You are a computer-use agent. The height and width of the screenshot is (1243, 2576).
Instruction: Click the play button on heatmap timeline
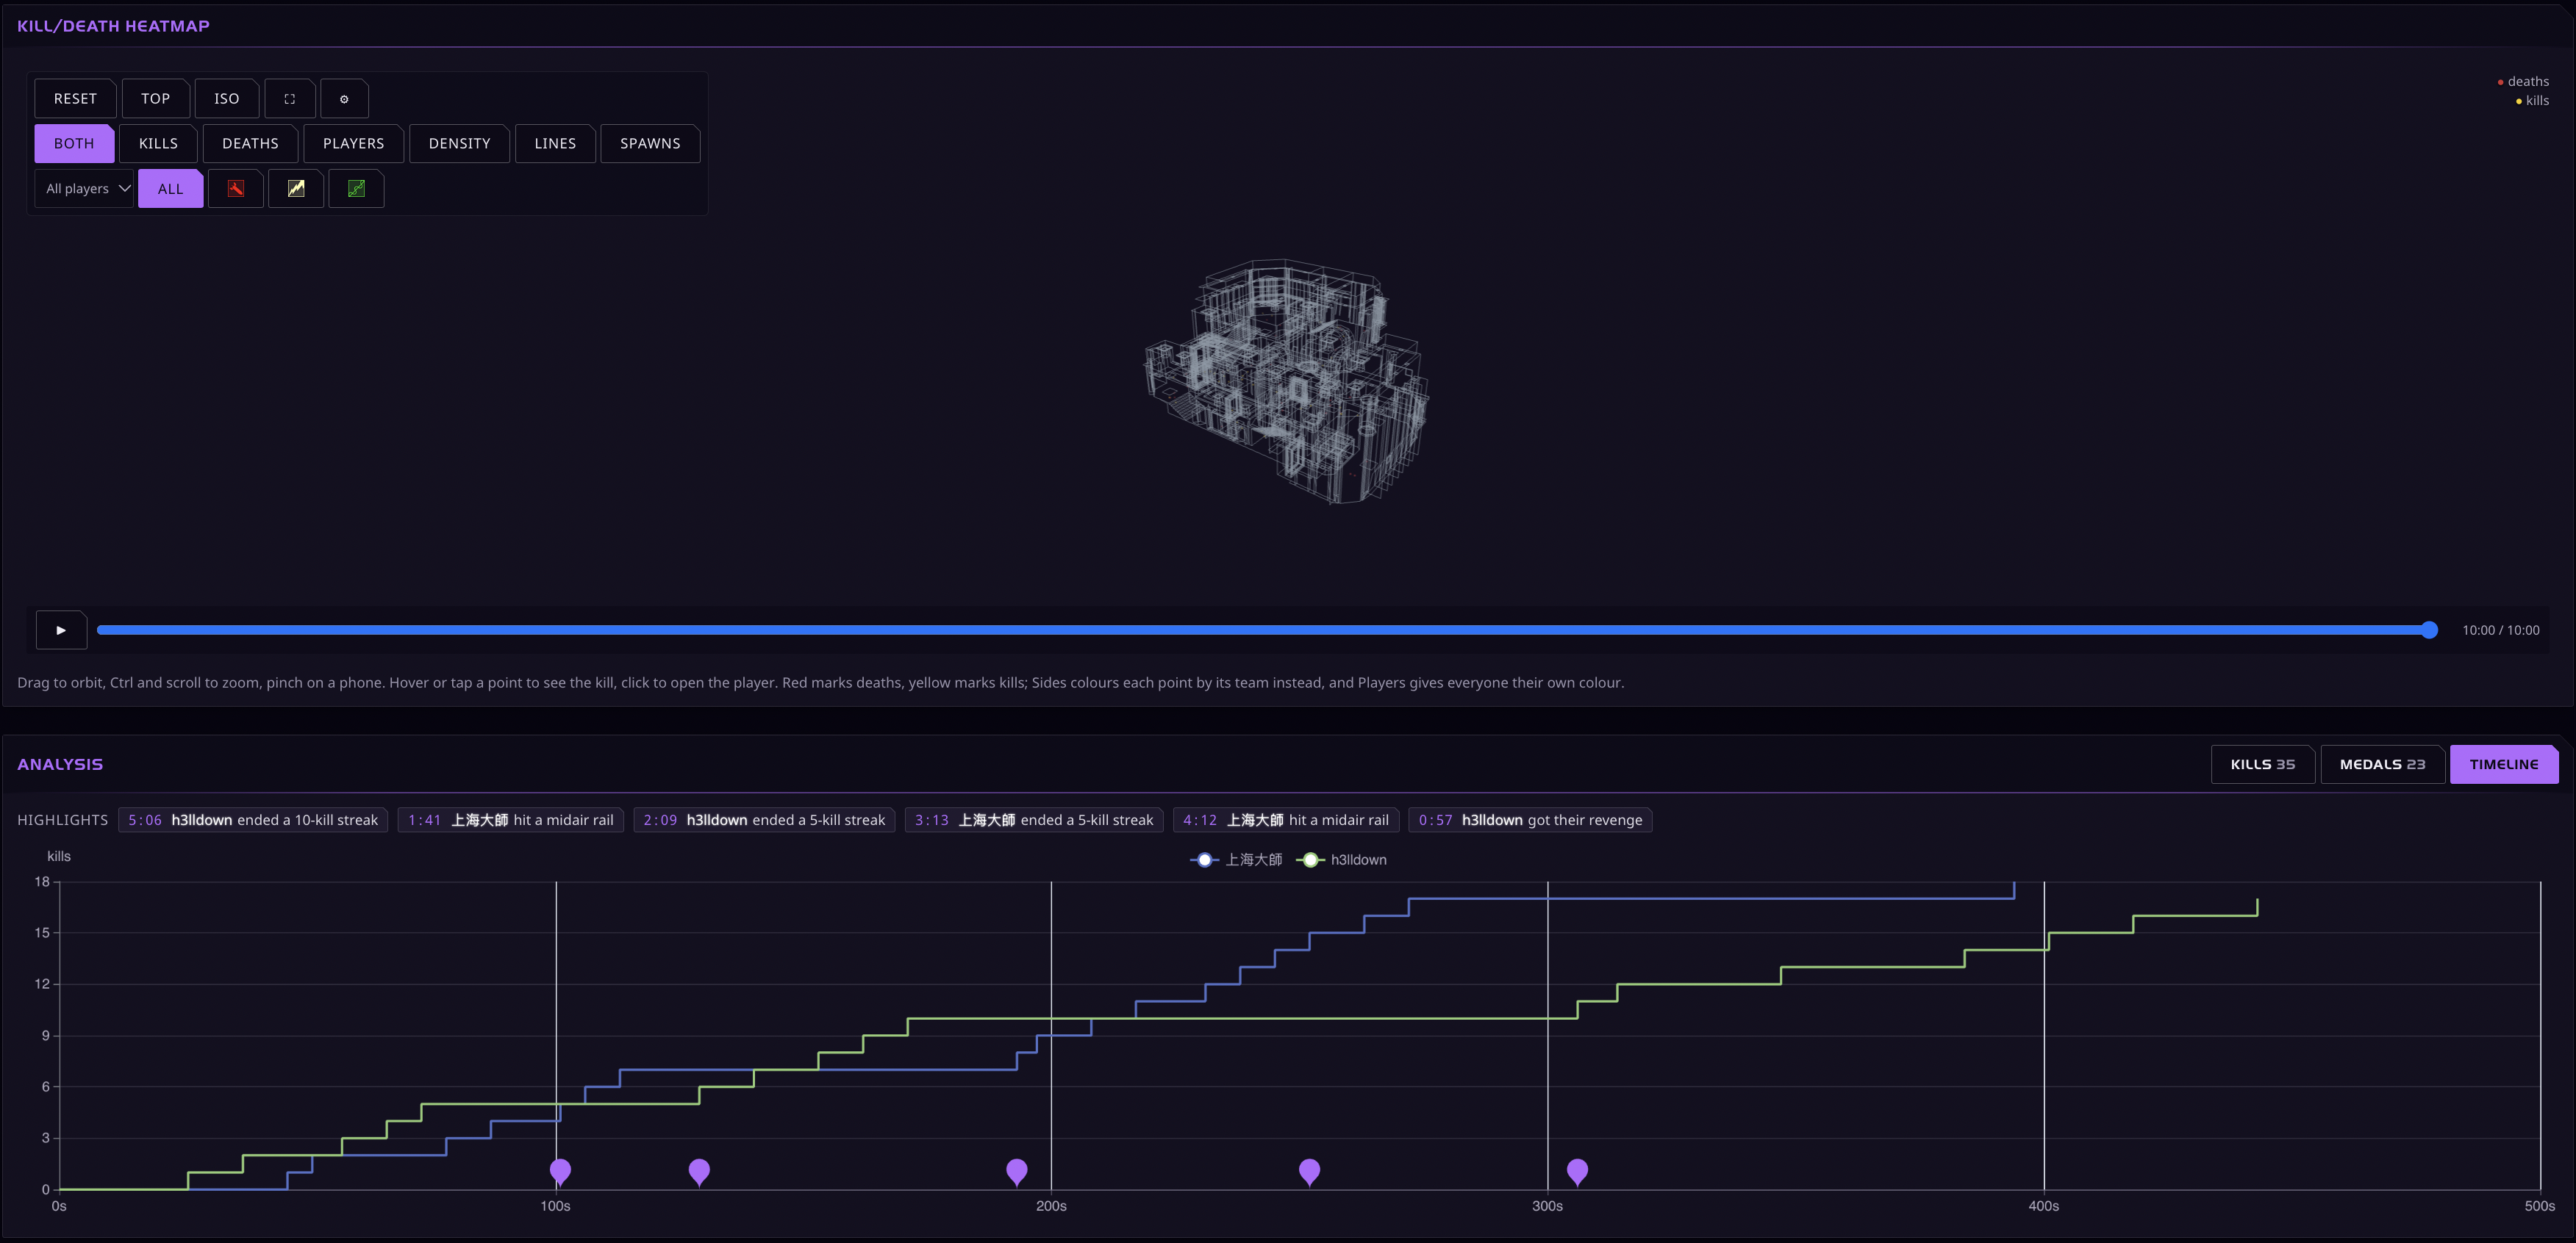[61, 630]
